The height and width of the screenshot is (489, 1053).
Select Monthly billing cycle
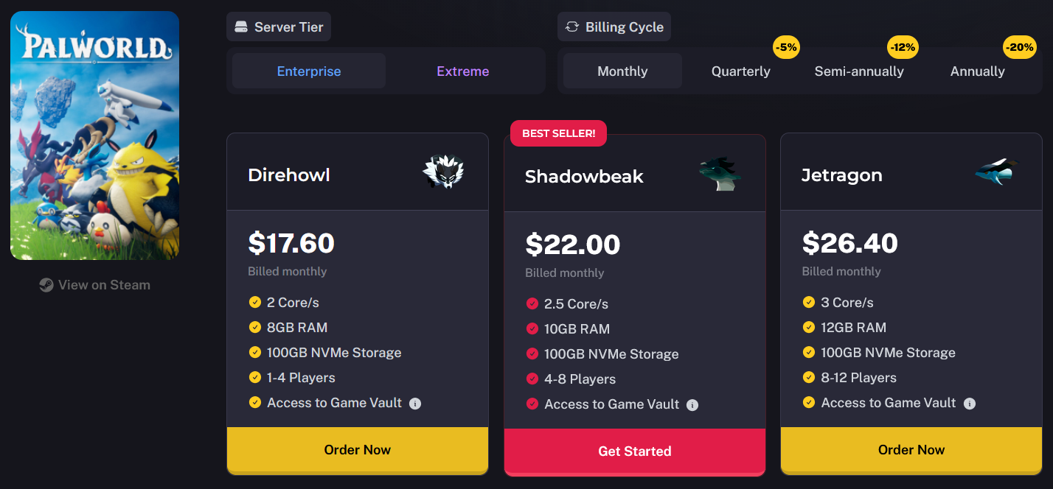(623, 71)
